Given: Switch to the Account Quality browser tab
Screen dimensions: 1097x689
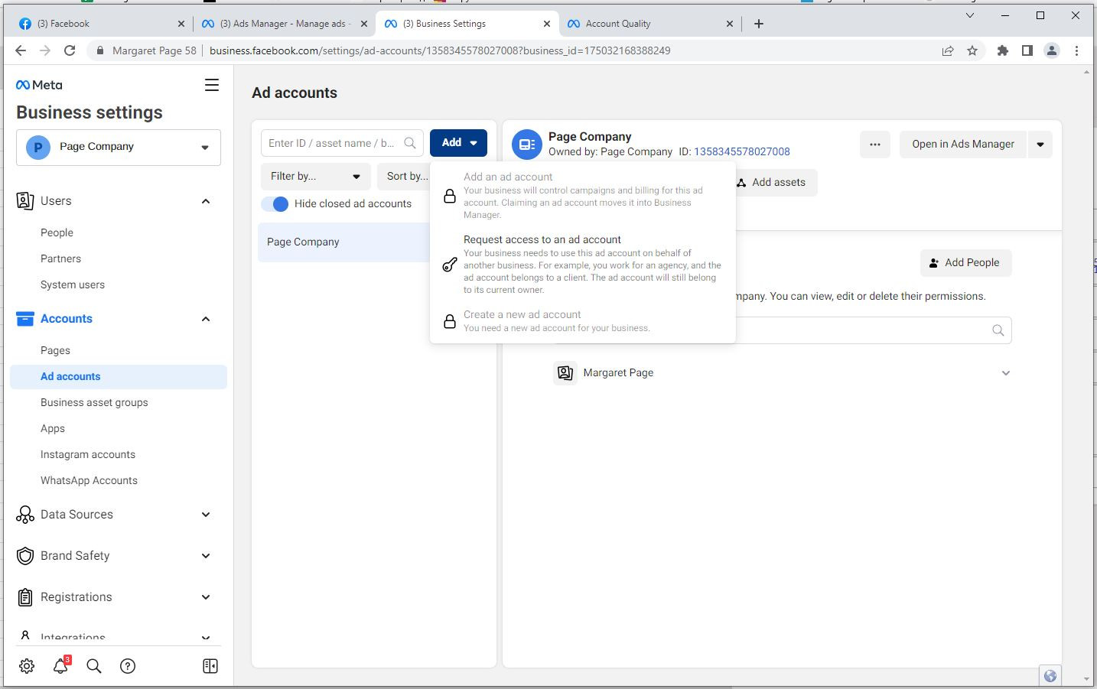Looking at the screenshot, I should point(649,24).
